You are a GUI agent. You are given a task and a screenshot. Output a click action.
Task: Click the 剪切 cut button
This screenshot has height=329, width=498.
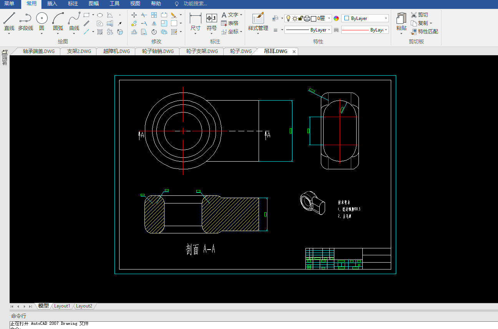[420, 15]
